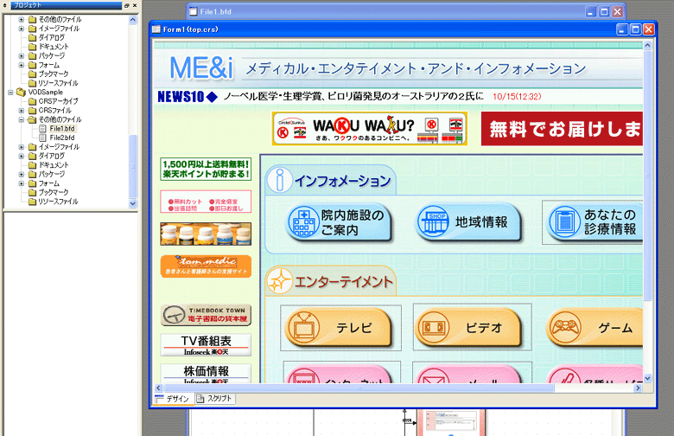This screenshot has height=436, width=674.
Task: Open the orange tom medic banner
Action: point(206,266)
